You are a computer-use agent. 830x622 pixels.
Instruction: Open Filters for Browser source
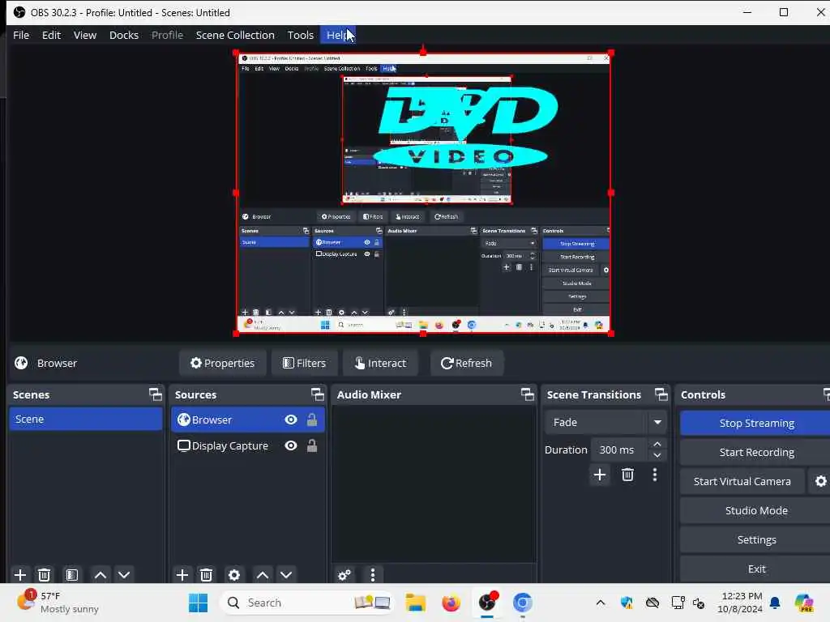point(305,363)
